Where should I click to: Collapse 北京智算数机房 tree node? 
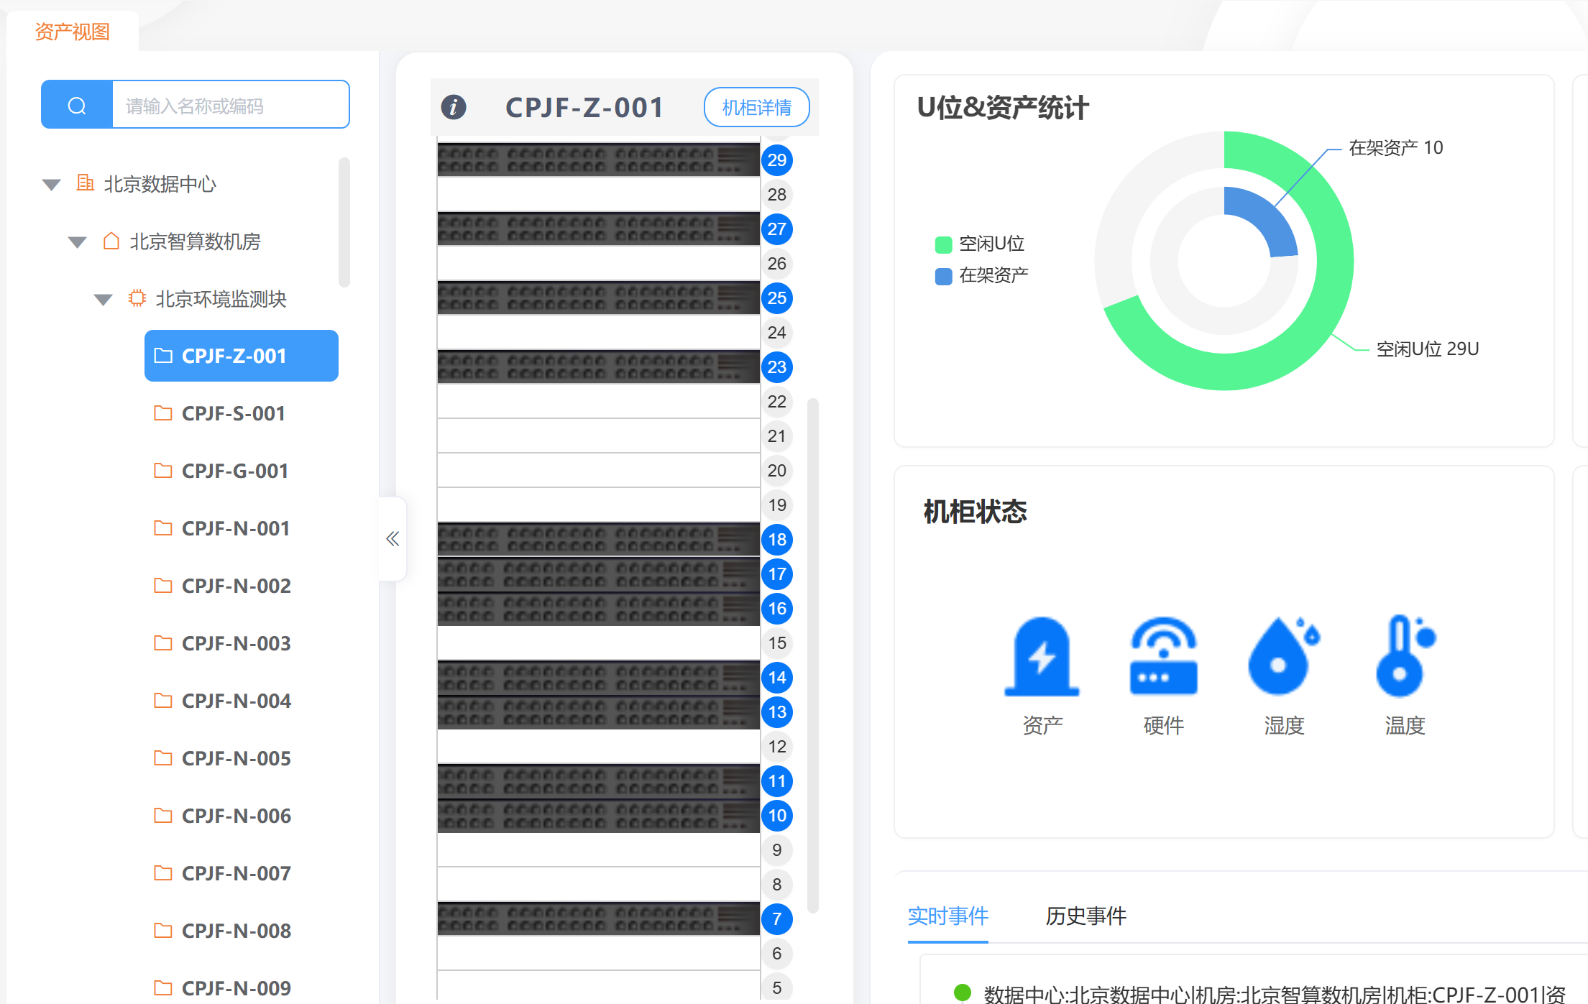pos(77,242)
